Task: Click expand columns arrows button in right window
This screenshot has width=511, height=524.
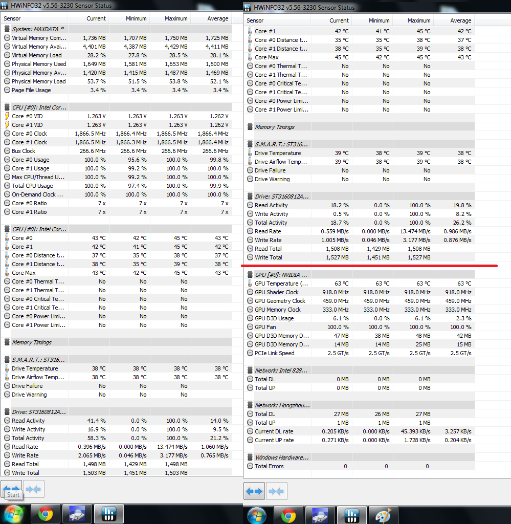Action: point(254,491)
